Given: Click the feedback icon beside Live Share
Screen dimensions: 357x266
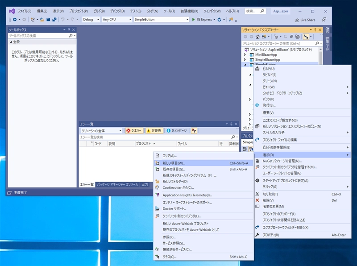Looking at the screenshot, I should pyautogui.click(x=324, y=20).
